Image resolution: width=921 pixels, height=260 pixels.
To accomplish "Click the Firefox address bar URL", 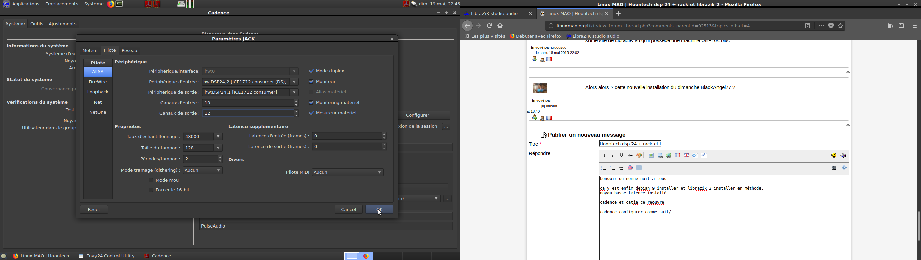I will coord(654,26).
